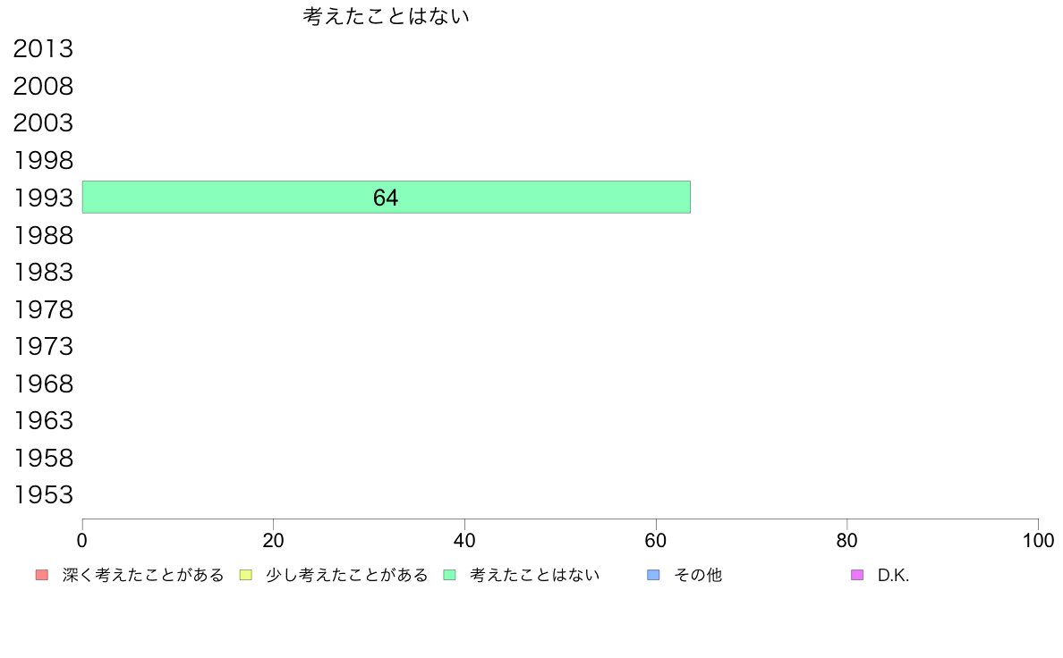Click the red 深く考えたことがある legend swatch

coord(42,575)
